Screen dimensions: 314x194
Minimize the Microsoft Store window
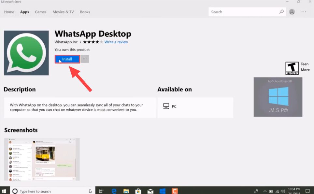point(287,2)
